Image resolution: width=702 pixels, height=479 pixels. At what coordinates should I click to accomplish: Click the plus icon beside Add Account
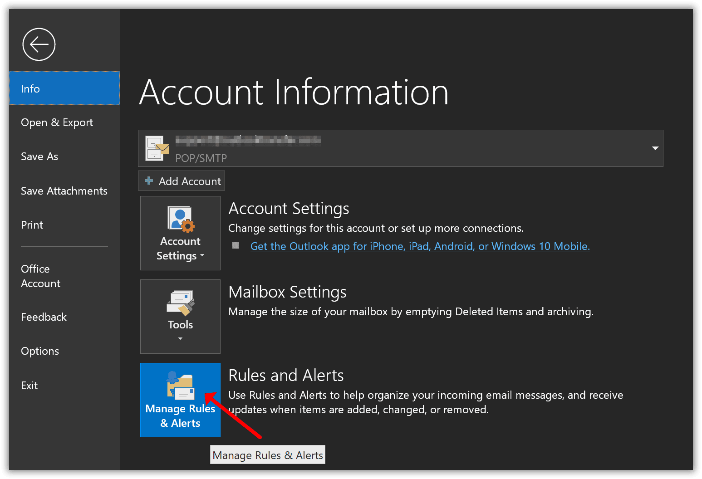(x=149, y=181)
